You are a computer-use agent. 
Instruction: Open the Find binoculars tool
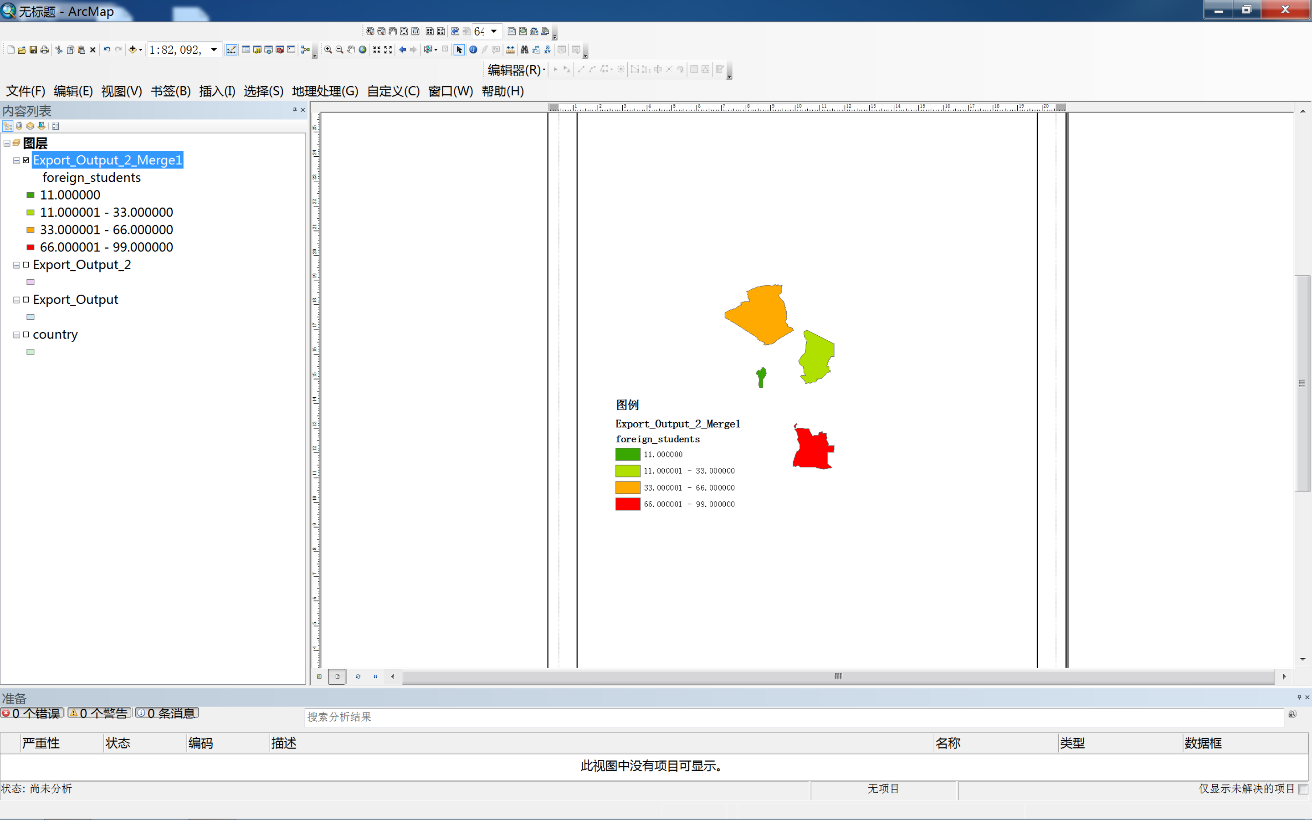524,50
